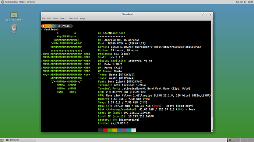Click the purple color block
Viewport: 254px width, 142px height.
[124, 130]
